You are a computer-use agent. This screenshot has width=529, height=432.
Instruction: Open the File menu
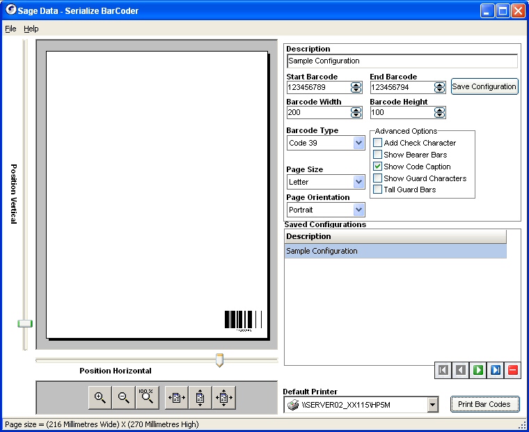click(10, 29)
